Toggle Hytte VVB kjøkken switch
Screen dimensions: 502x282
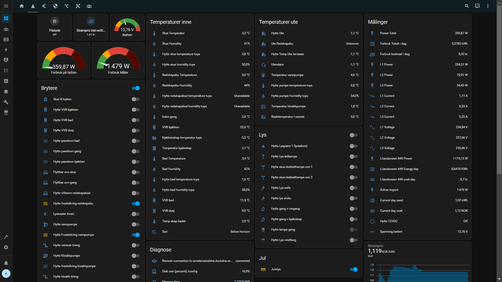point(136,109)
